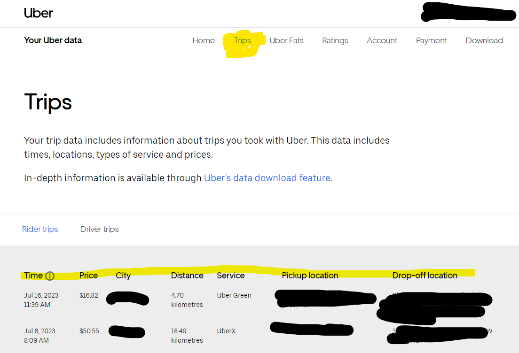
Task: Select the Rider trips tab
Action: [x=40, y=229]
